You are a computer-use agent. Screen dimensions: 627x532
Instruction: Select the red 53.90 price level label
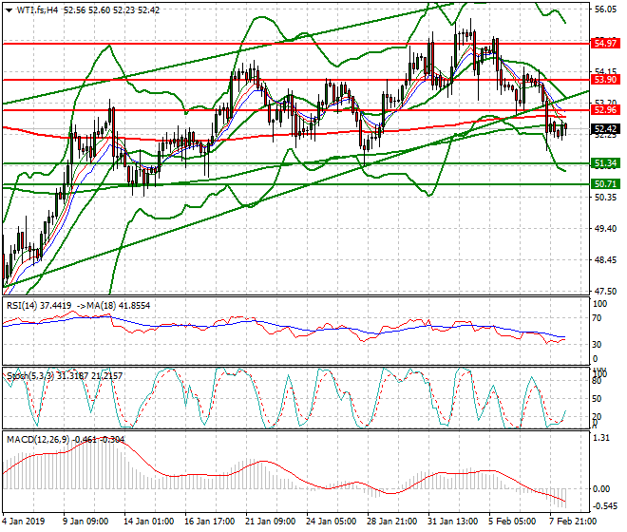click(x=605, y=80)
